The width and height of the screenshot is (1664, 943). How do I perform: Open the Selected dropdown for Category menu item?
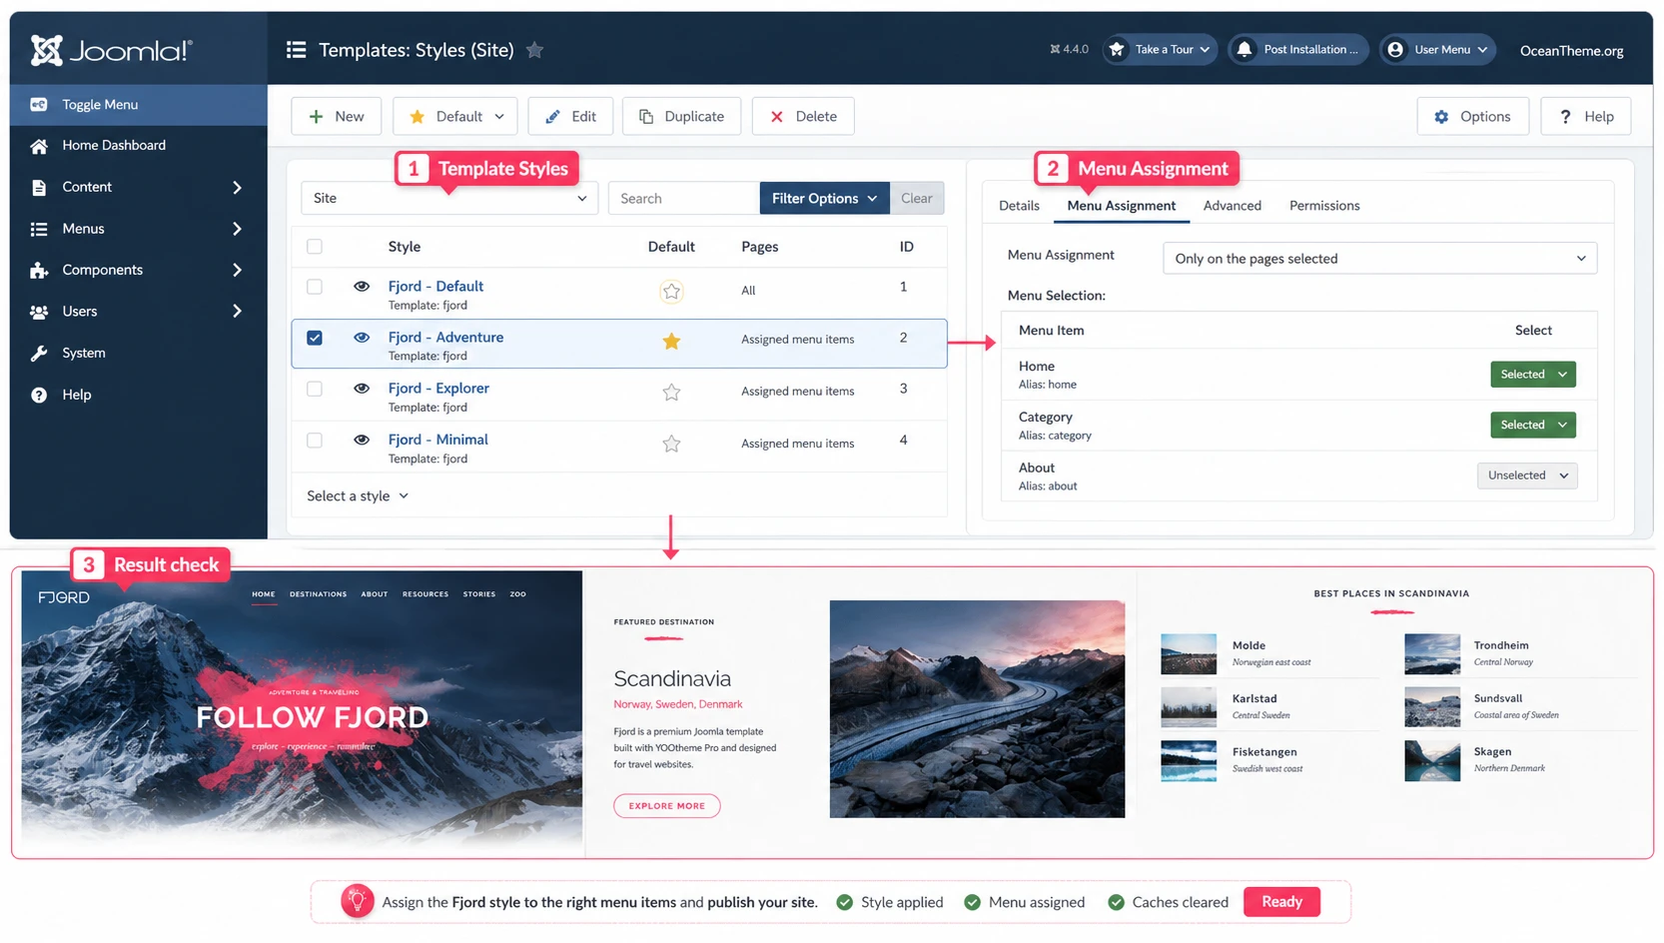(1532, 426)
